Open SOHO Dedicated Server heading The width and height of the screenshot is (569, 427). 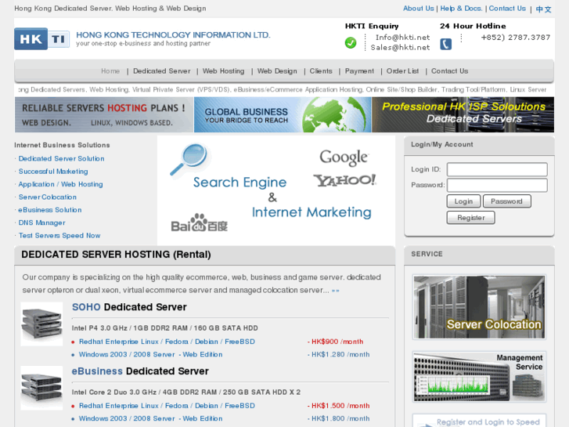129,307
